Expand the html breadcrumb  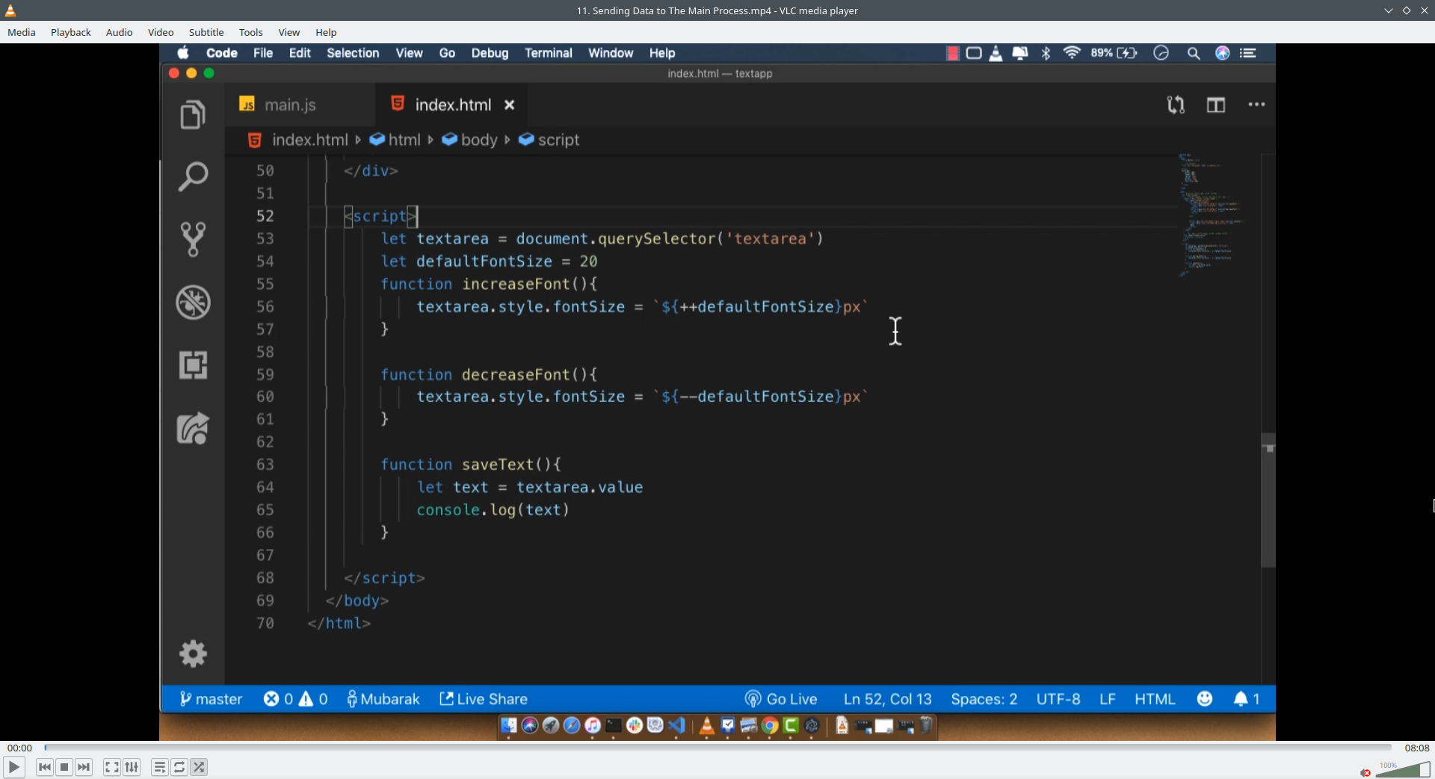(x=395, y=140)
